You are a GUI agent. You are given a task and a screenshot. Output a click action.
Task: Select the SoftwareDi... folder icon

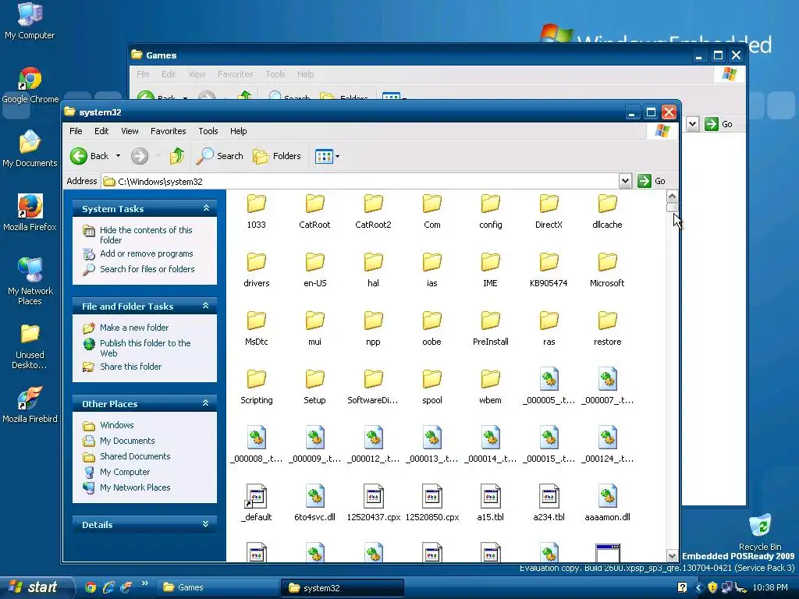(x=373, y=380)
